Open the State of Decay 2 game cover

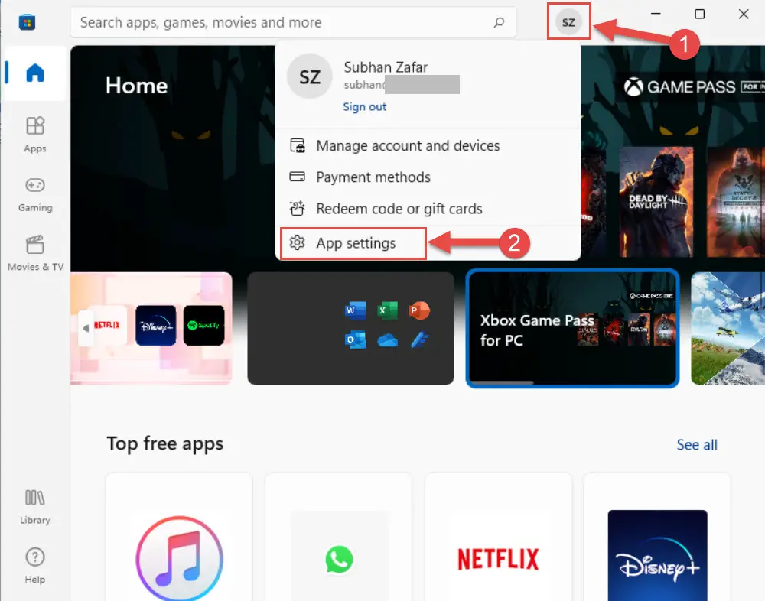point(736,201)
